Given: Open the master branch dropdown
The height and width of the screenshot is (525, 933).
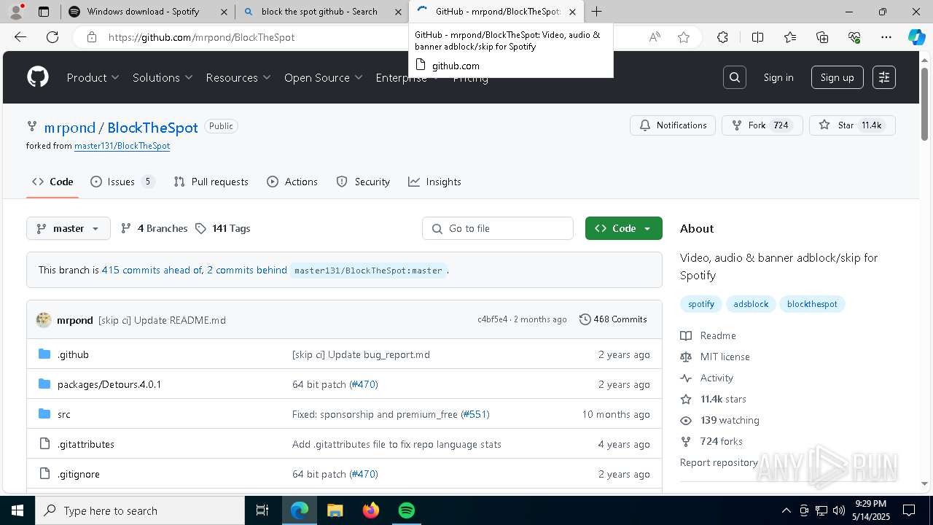Looking at the screenshot, I should pyautogui.click(x=69, y=228).
